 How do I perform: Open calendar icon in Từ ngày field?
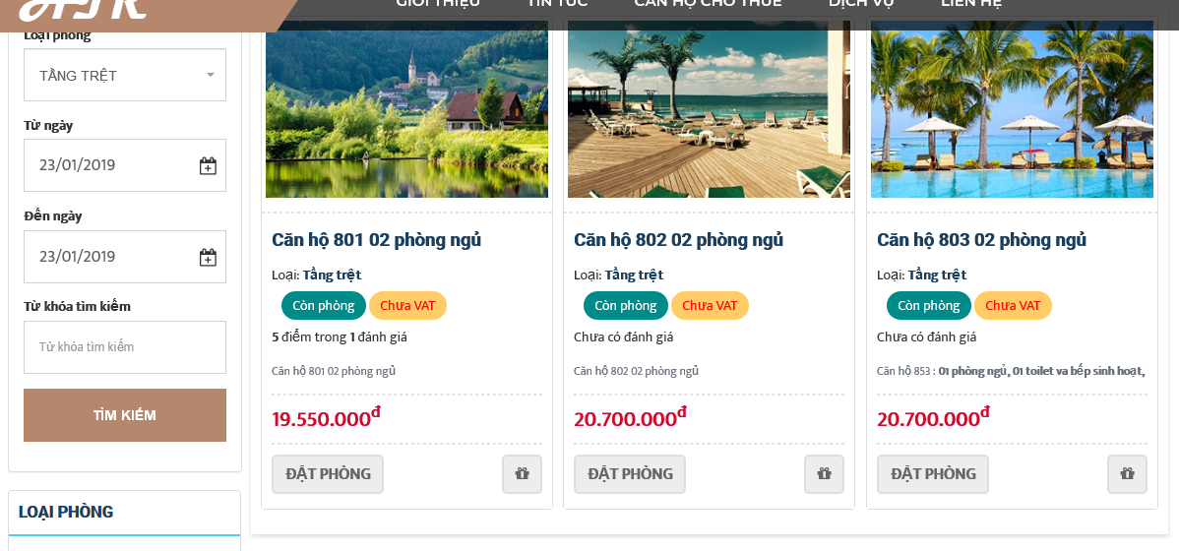pos(208,166)
